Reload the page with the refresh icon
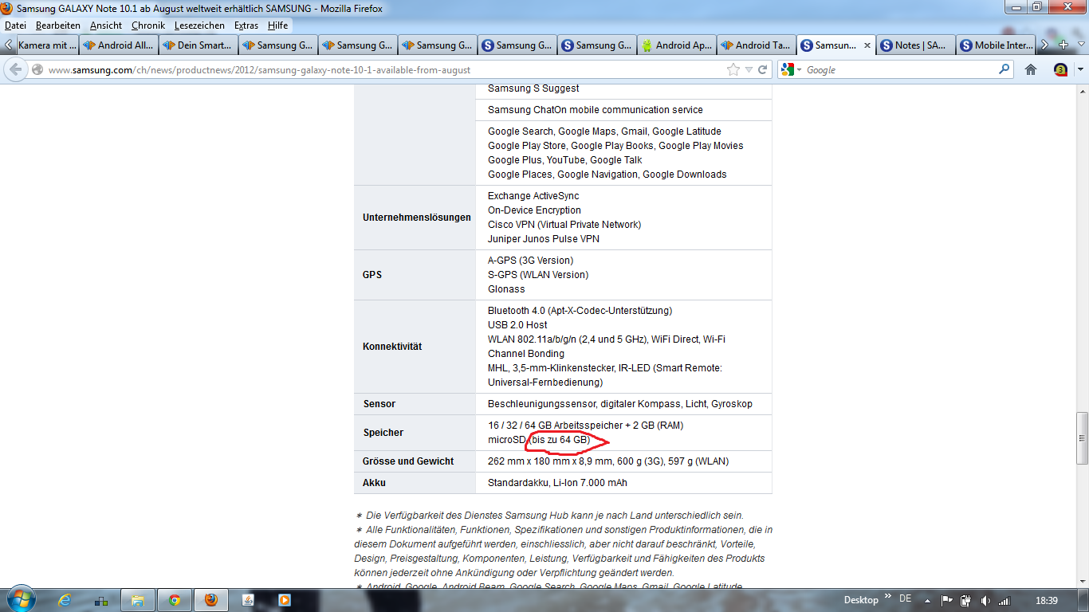Screen dimensions: 1089x612 (763, 69)
